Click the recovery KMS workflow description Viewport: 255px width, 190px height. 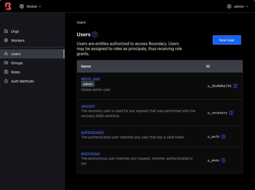(138, 113)
